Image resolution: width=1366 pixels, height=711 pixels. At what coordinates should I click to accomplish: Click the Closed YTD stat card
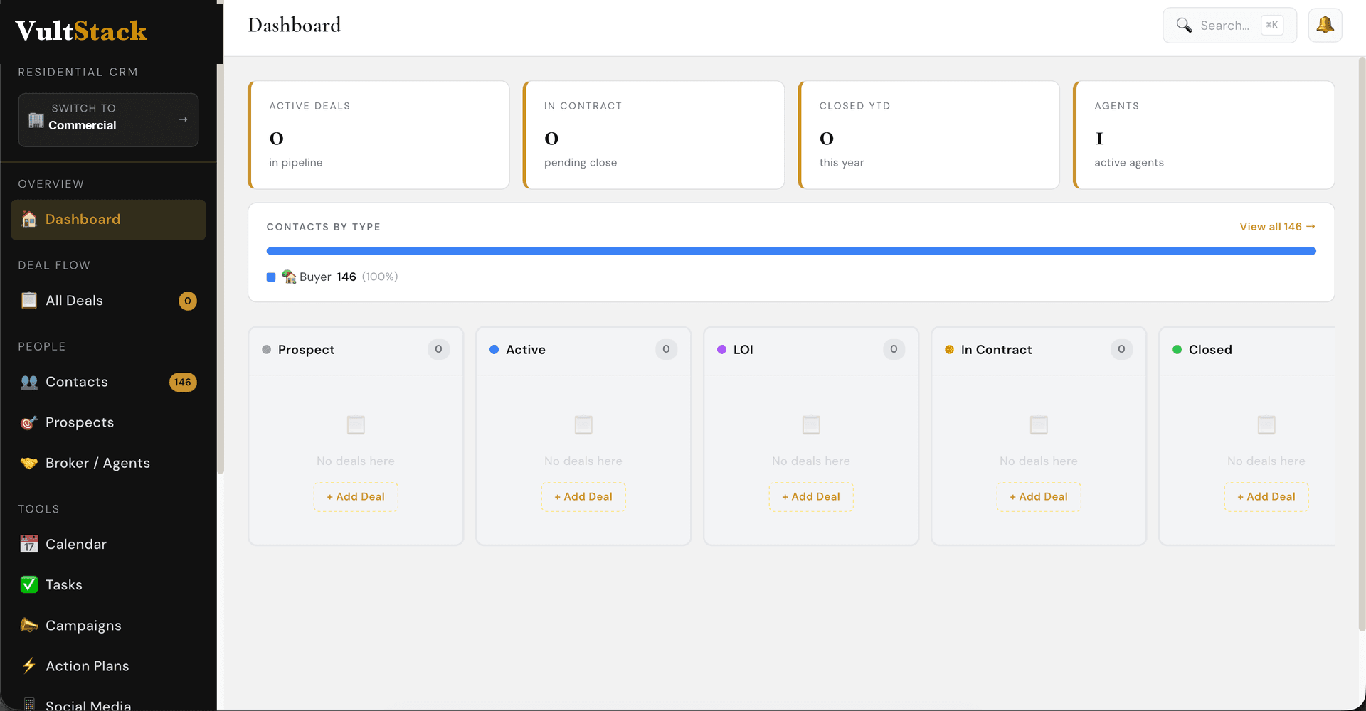929,135
